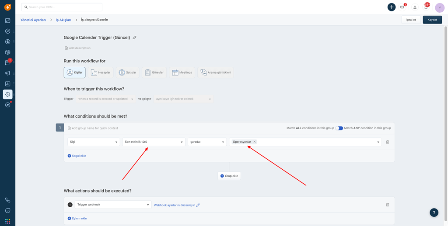This screenshot has width=448, height=226.
Task: Open the Trigger webhook action dropdown
Action: click(x=113, y=205)
